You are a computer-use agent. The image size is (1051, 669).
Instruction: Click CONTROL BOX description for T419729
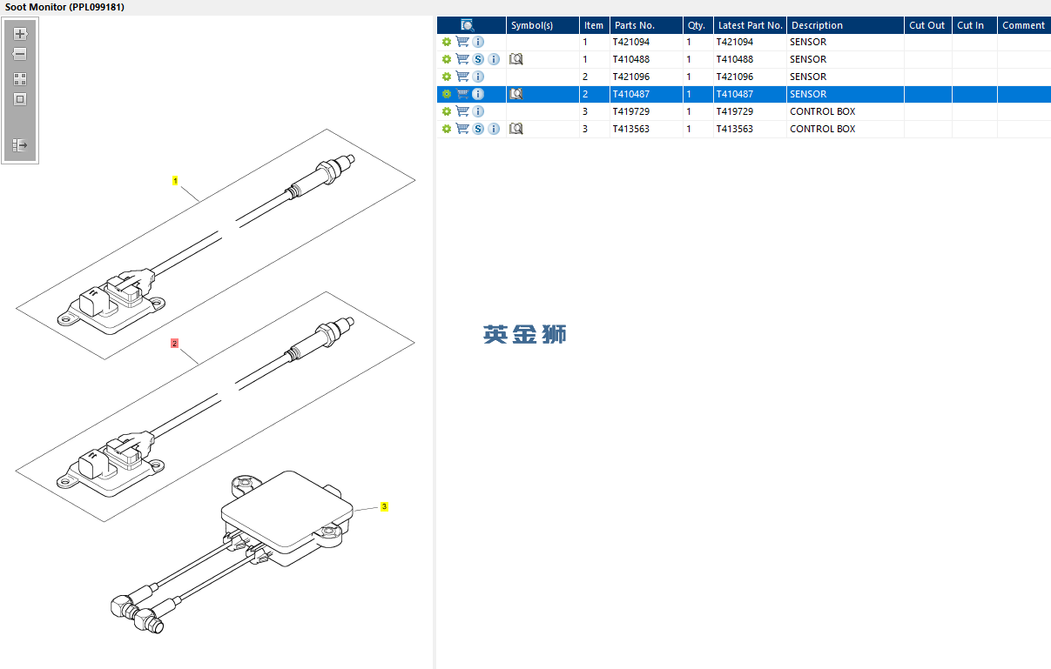822,111
